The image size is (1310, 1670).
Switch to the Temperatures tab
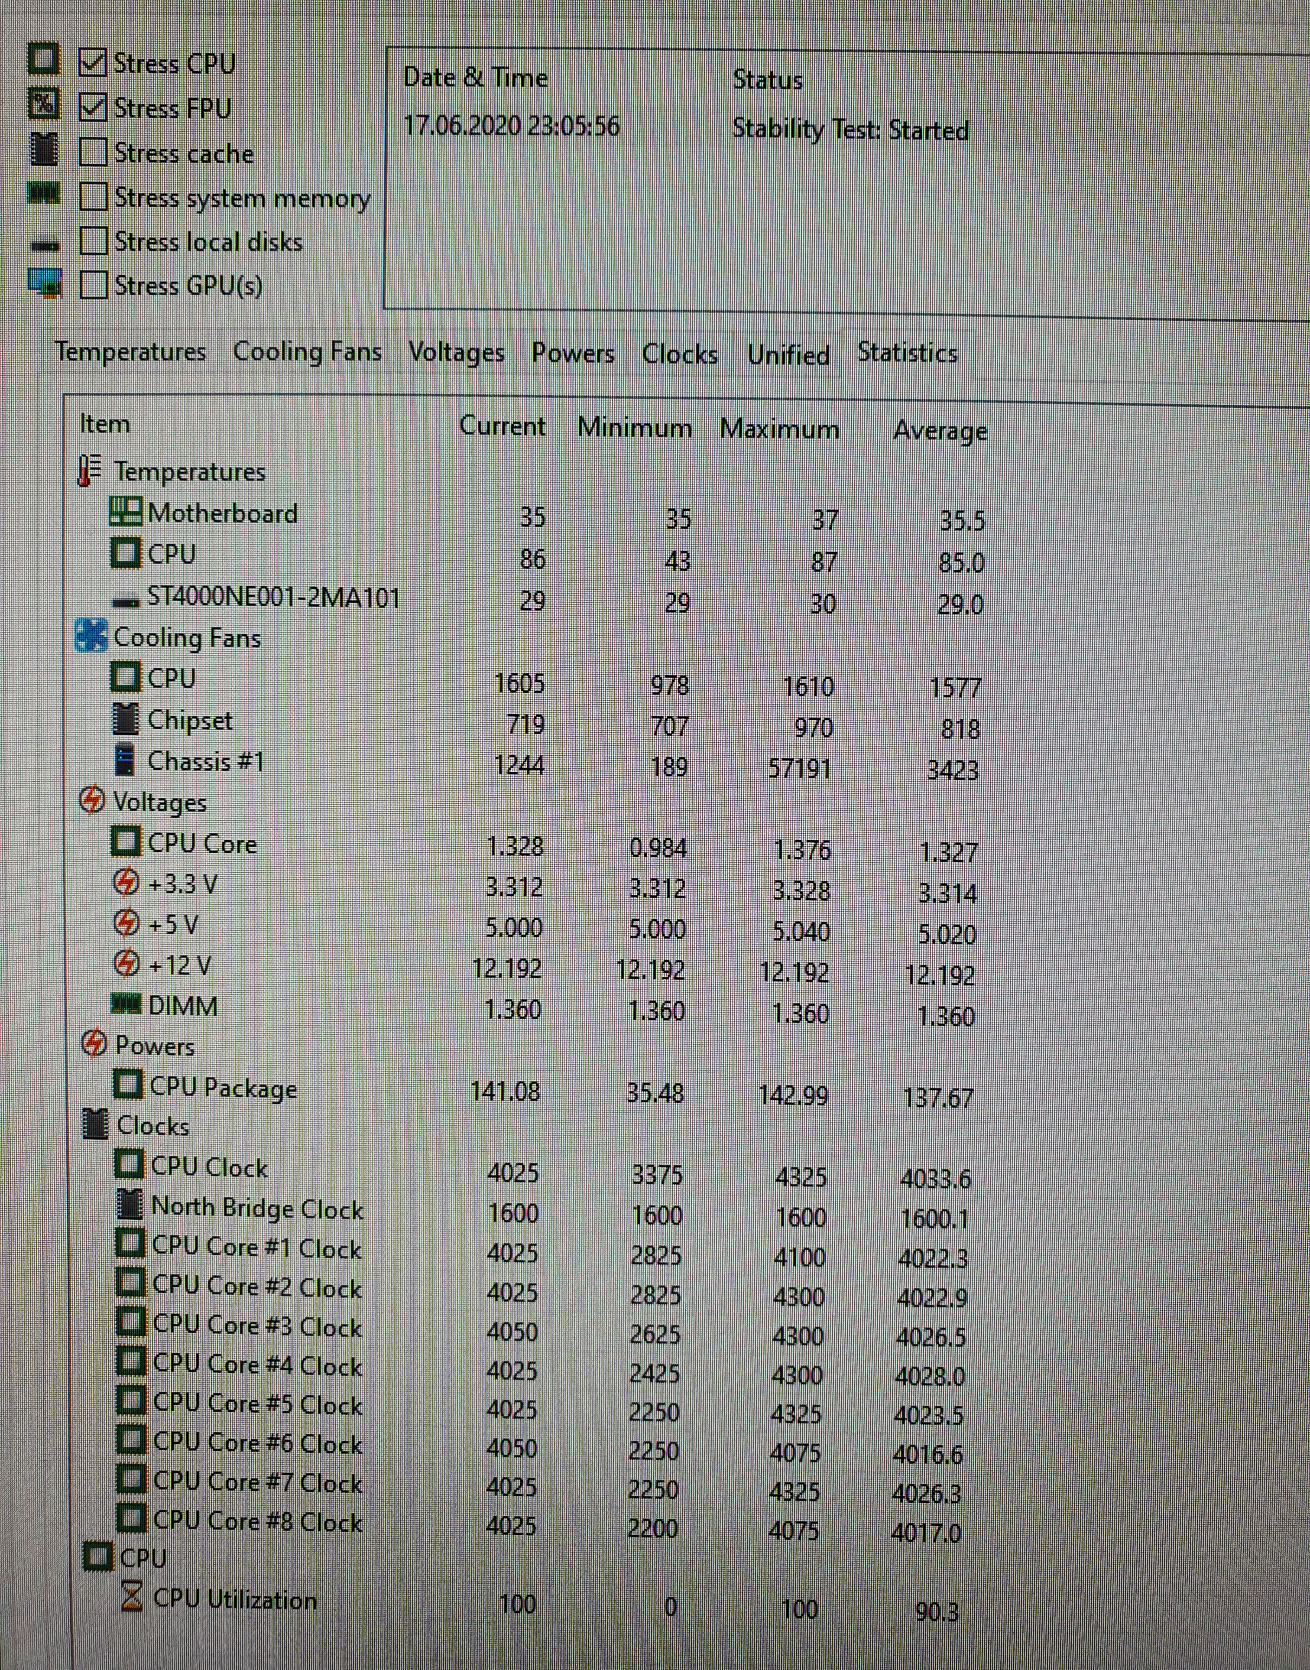tap(130, 352)
